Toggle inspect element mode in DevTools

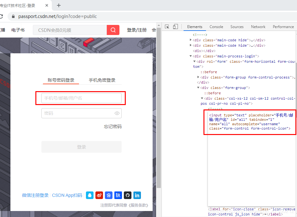click(x=167, y=26)
